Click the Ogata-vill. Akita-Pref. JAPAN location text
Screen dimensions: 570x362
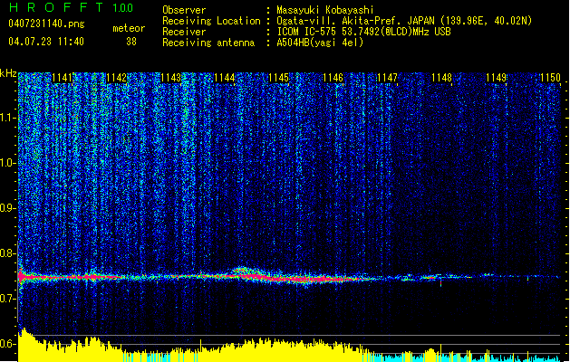404,21
